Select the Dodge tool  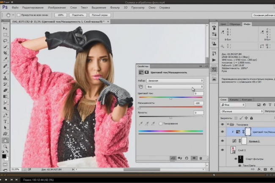click(5, 109)
